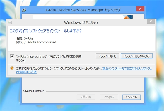This screenshot has height=111, width=164.
Task: Click the disabled <戻る(B) button
Action: 86,97
